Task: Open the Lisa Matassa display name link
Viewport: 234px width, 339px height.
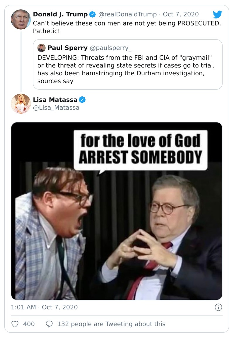Action: point(55,100)
